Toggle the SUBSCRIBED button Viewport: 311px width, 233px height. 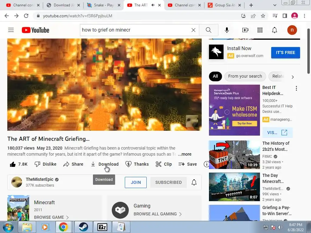[x=168, y=182]
